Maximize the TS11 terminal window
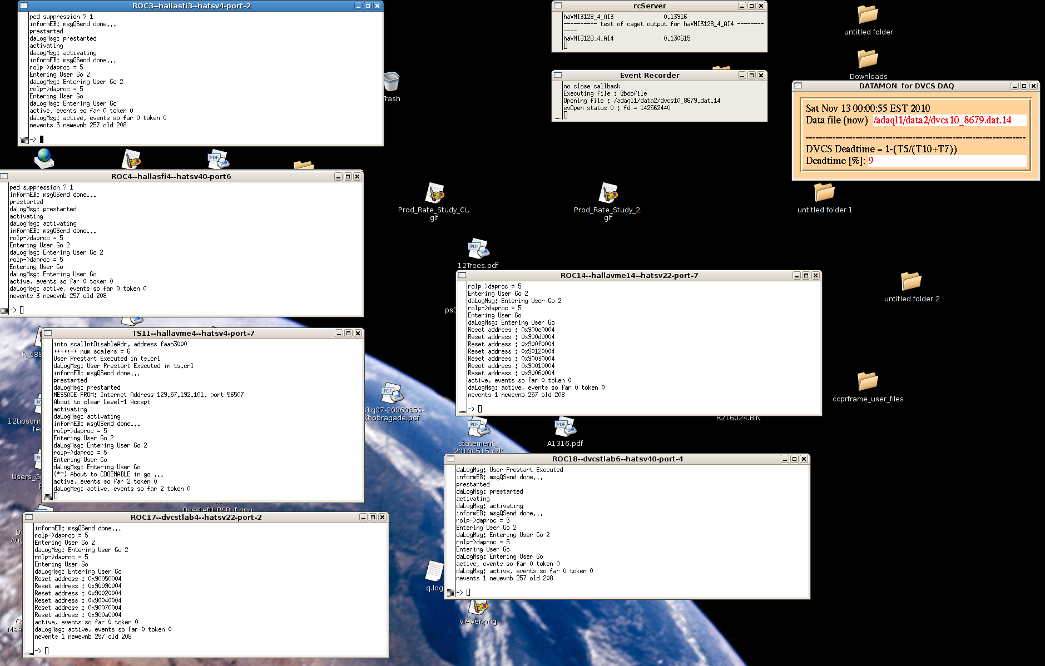1045x666 pixels. [x=348, y=333]
